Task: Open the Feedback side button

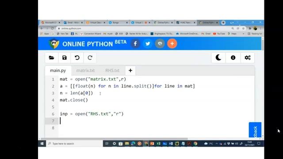Action: click(x=255, y=130)
